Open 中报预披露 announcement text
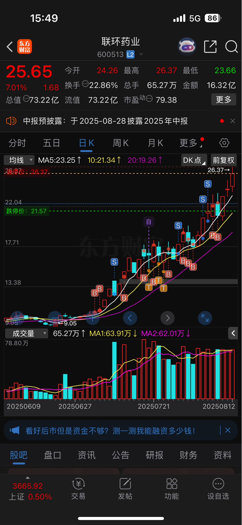242x525 pixels. tap(105, 121)
